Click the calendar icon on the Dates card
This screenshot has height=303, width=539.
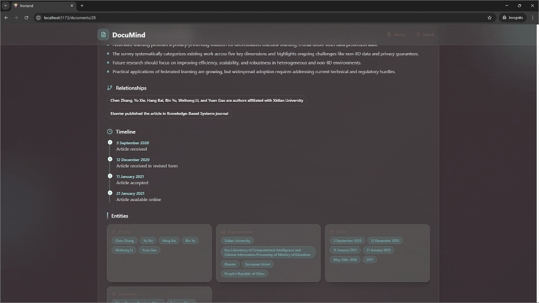(x=332, y=231)
